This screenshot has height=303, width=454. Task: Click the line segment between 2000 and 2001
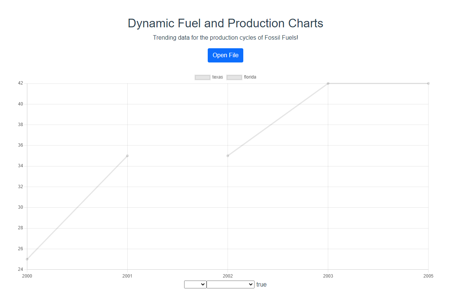pos(77,207)
